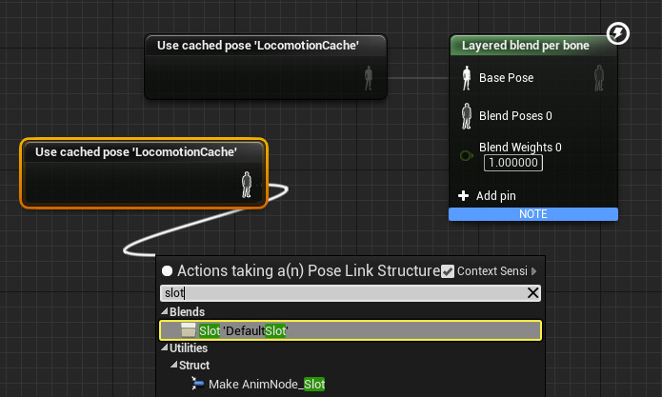The image size is (662, 397).
Task: Click the Base Pose input pin icon
Action: pyautogui.click(x=467, y=78)
